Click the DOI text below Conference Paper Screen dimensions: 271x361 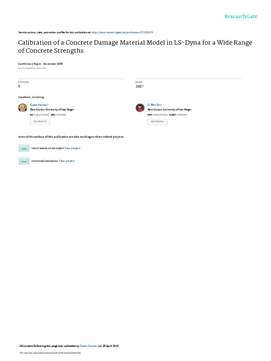[x=32, y=68]
